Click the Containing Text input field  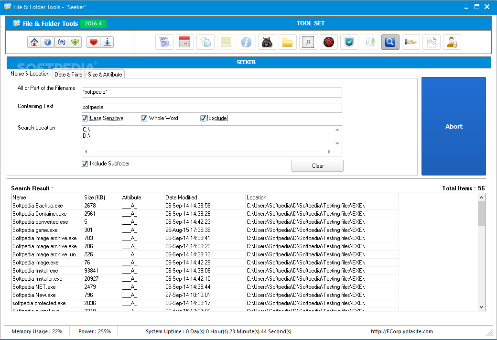212,108
